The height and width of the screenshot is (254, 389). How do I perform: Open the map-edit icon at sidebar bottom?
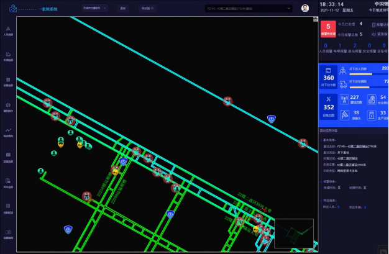8,232
